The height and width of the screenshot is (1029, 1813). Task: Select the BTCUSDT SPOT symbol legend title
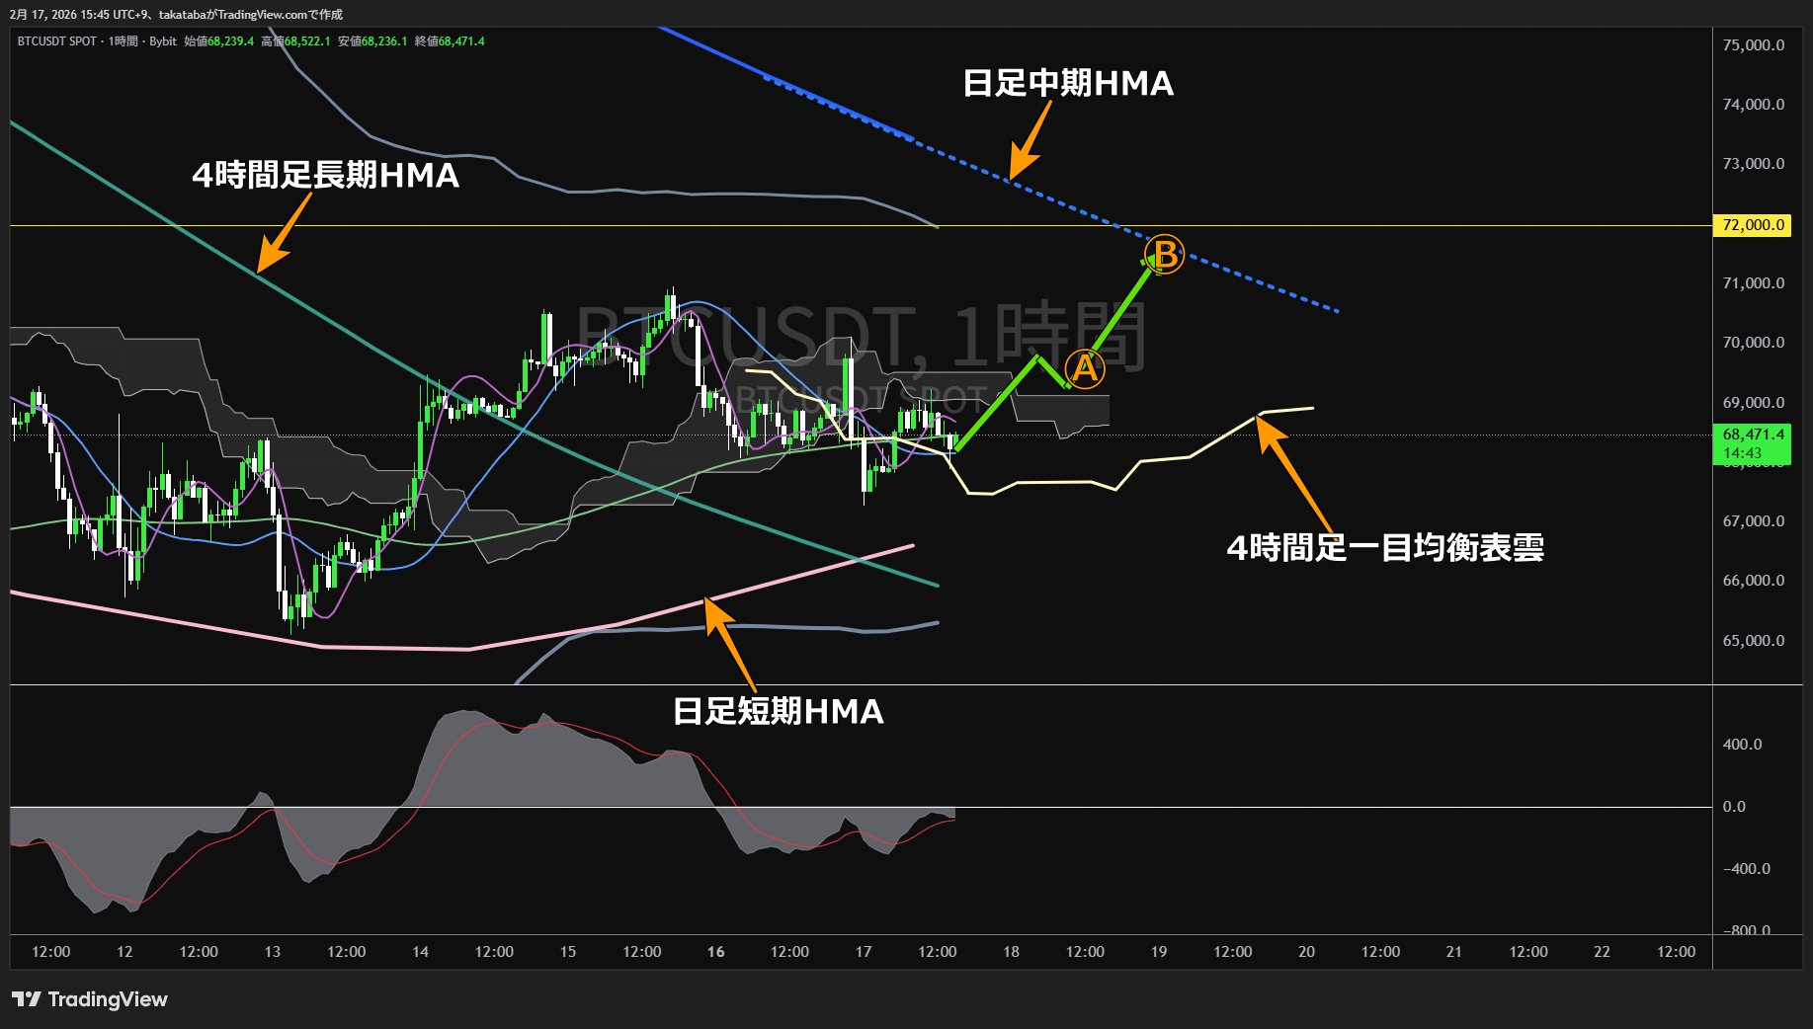point(57,41)
